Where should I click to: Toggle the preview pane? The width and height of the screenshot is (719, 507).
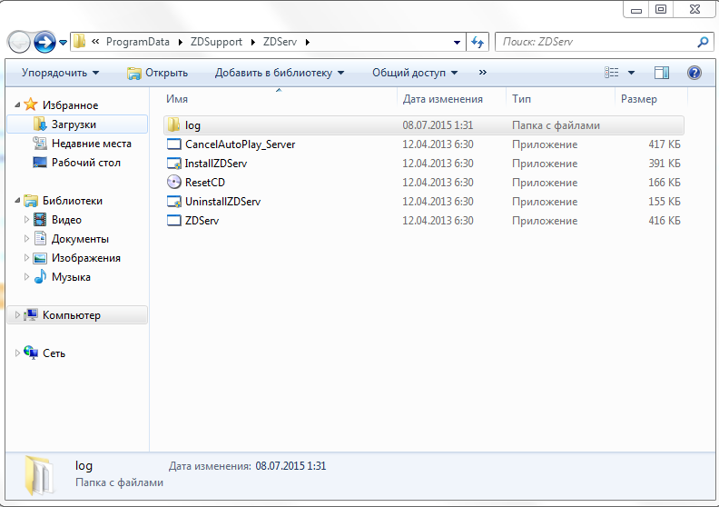[x=662, y=73]
